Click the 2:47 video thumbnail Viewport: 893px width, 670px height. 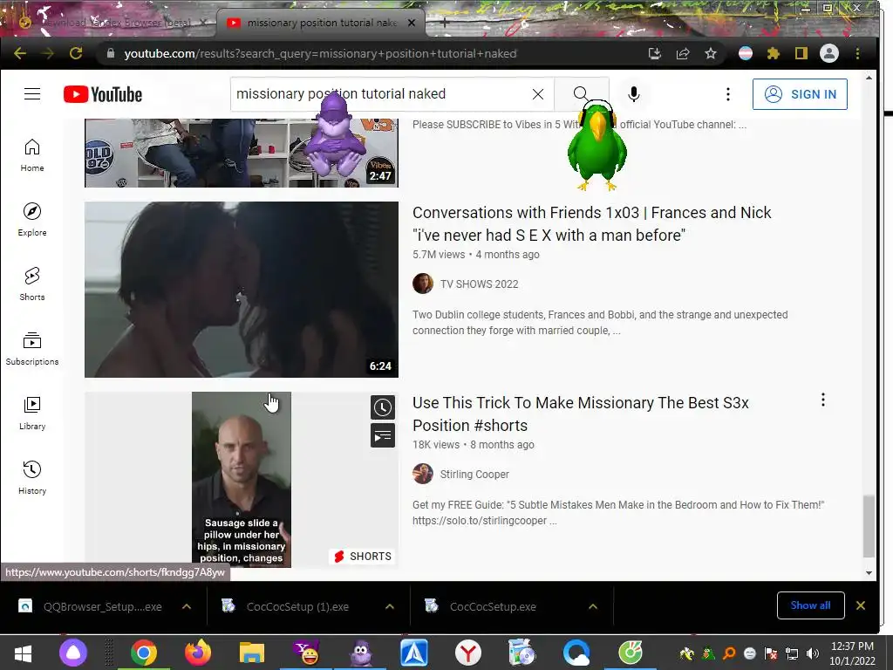(242, 153)
